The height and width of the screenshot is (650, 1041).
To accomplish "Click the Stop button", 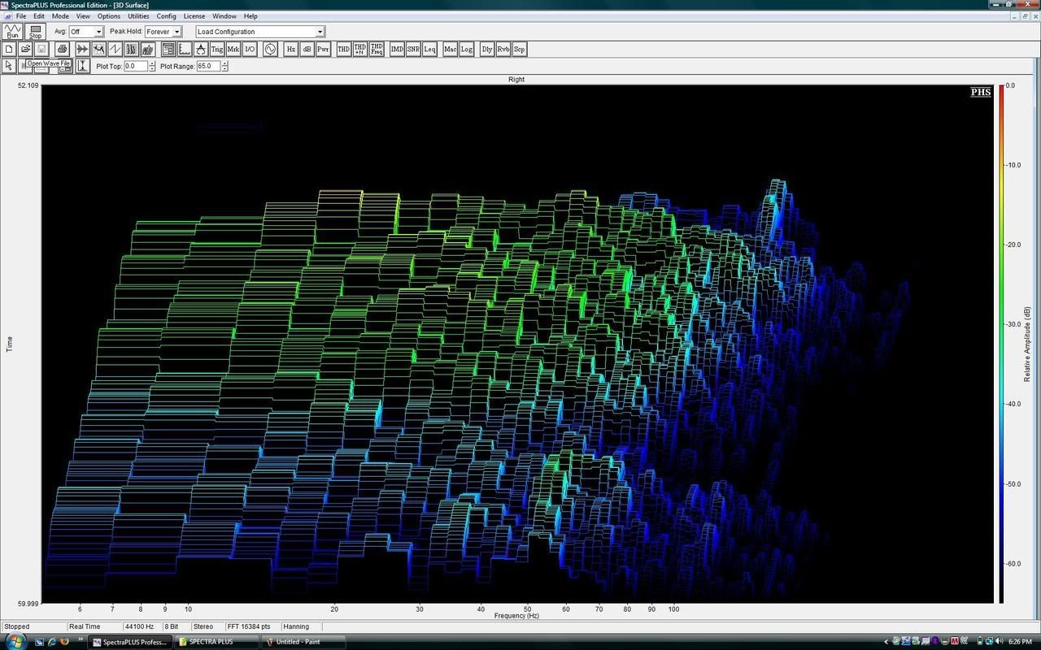I will [x=35, y=32].
